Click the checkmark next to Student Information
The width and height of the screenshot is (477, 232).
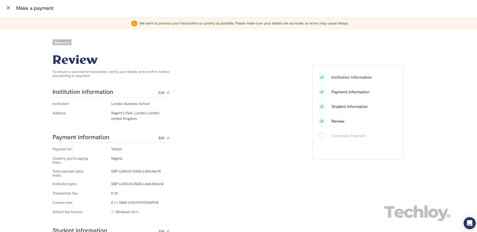click(322, 106)
